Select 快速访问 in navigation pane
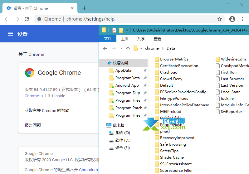Viewport: 249px width, 174px height. click(123, 63)
